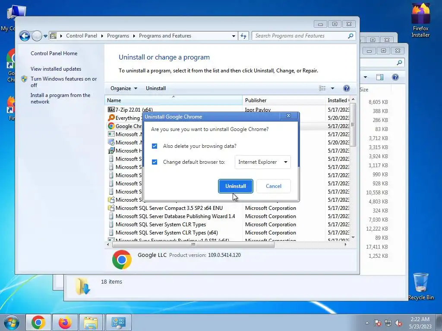This screenshot has width=442, height=331.
Task: Open the volume tray icon
Action: (x=398, y=323)
